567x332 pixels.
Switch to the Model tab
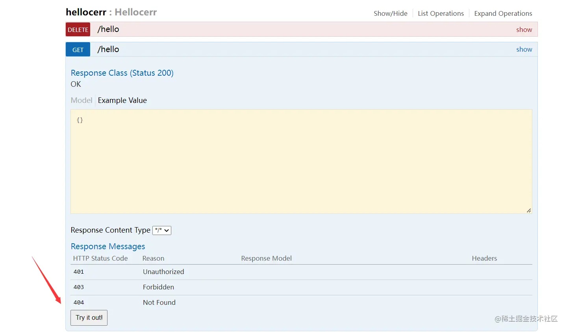[82, 100]
